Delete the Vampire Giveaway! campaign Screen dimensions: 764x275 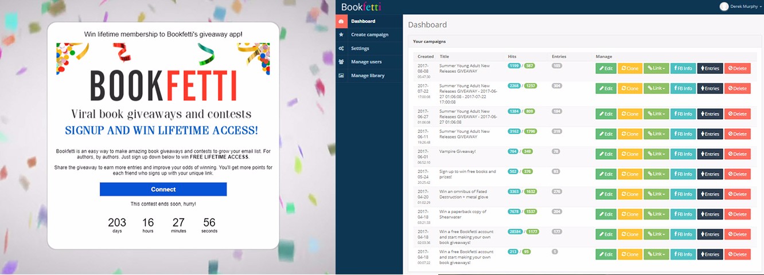pos(737,154)
